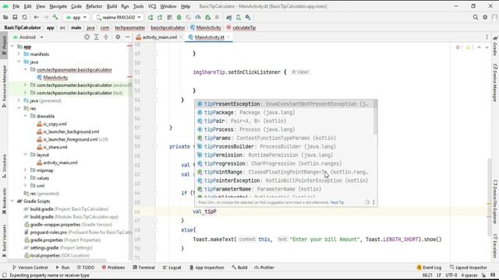Toggle the Build Variants side tool window
The width and height of the screenshot is (499, 280).
4,240
